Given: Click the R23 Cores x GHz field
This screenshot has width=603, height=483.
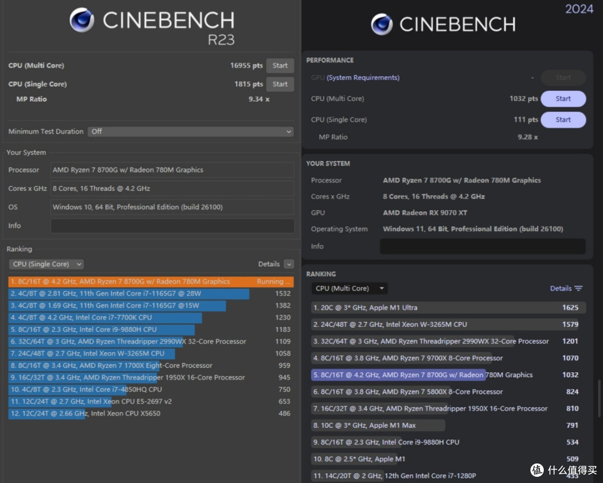Looking at the screenshot, I should (173, 188).
